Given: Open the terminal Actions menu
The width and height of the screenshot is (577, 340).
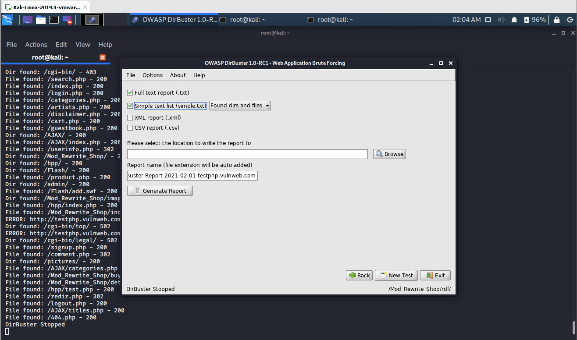Looking at the screenshot, I should coord(36,45).
